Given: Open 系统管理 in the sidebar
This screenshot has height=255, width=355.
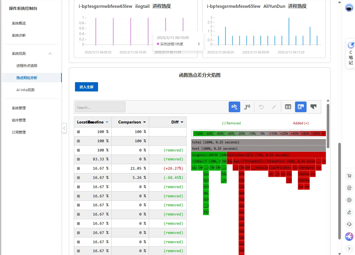Looking at the screenshot, I should coord(19,108).
